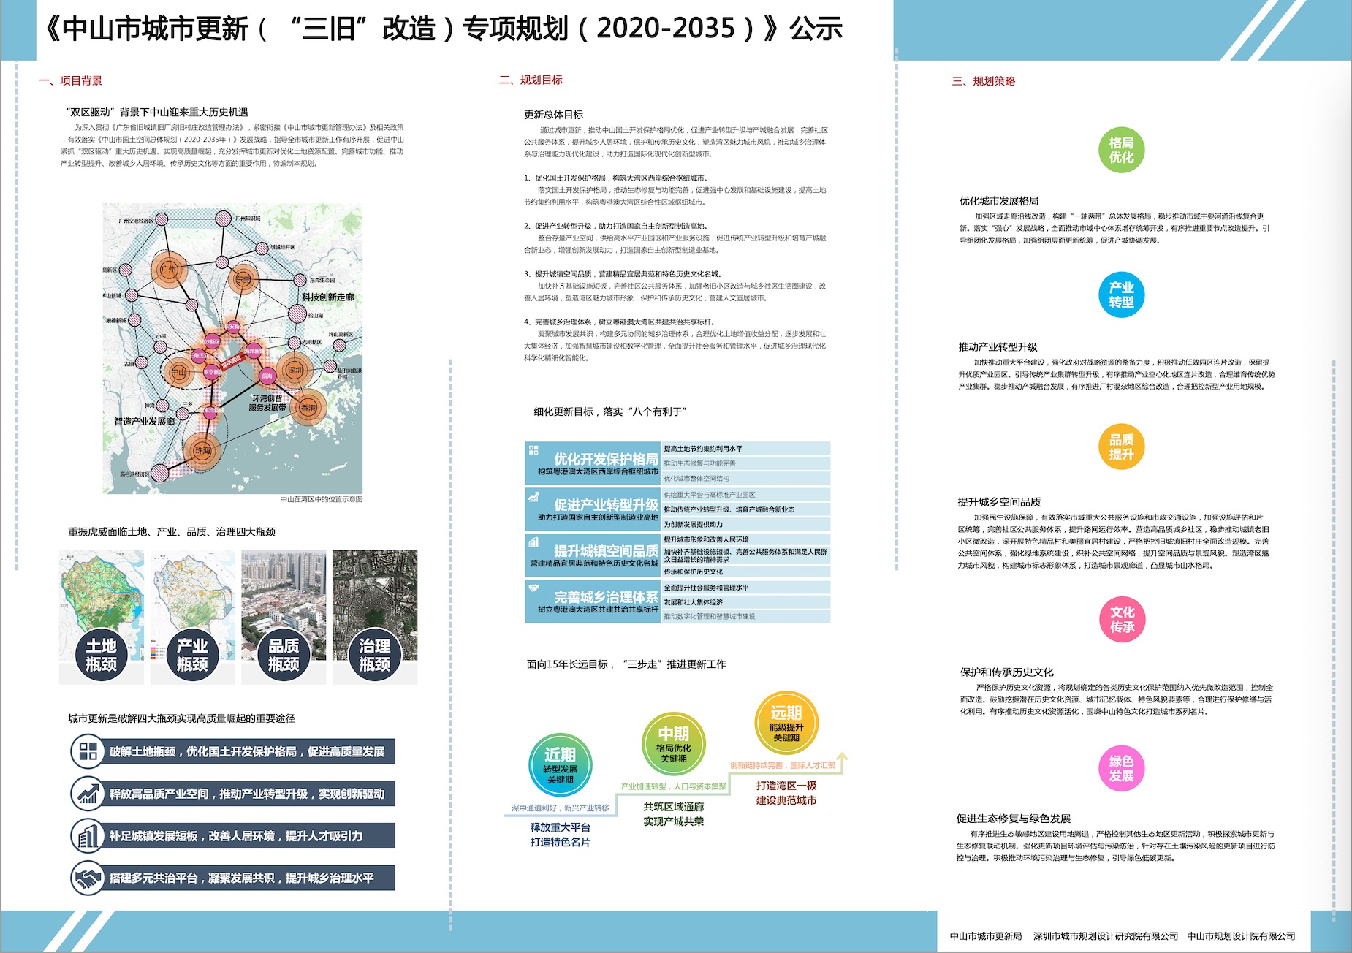
Task: Click the 释放高品质产业空间 dark banner
Action: click(248, 794)
